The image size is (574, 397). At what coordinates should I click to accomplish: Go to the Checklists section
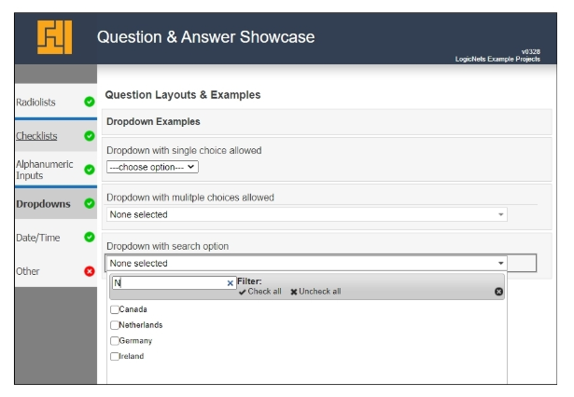(36, 136)
